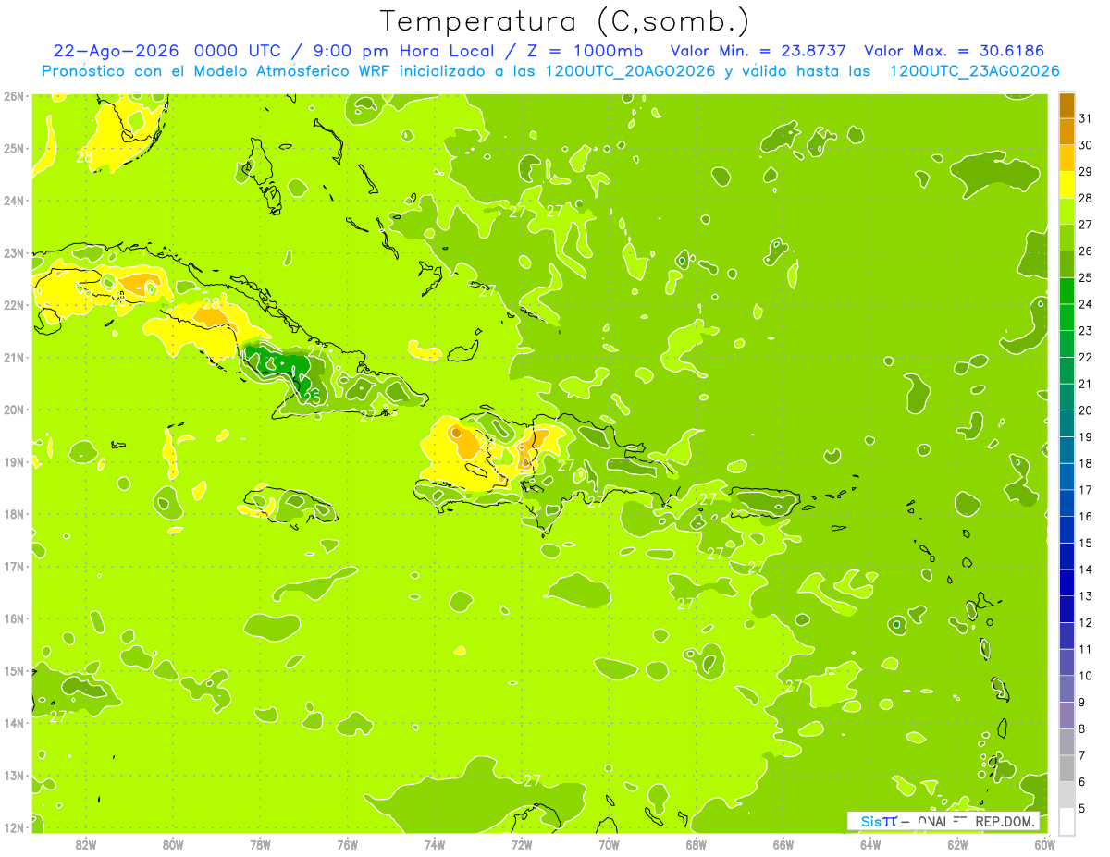Click the 5 label on the color scale
Image resolution: width=1110 pixels, height=857 pixels.
click(1081, 809)
